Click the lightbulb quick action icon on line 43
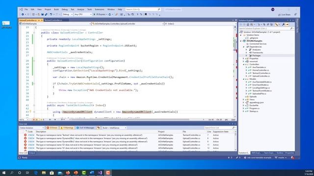Image resolution: width=314 pixels, height=176 pixels. coord(30,112)
